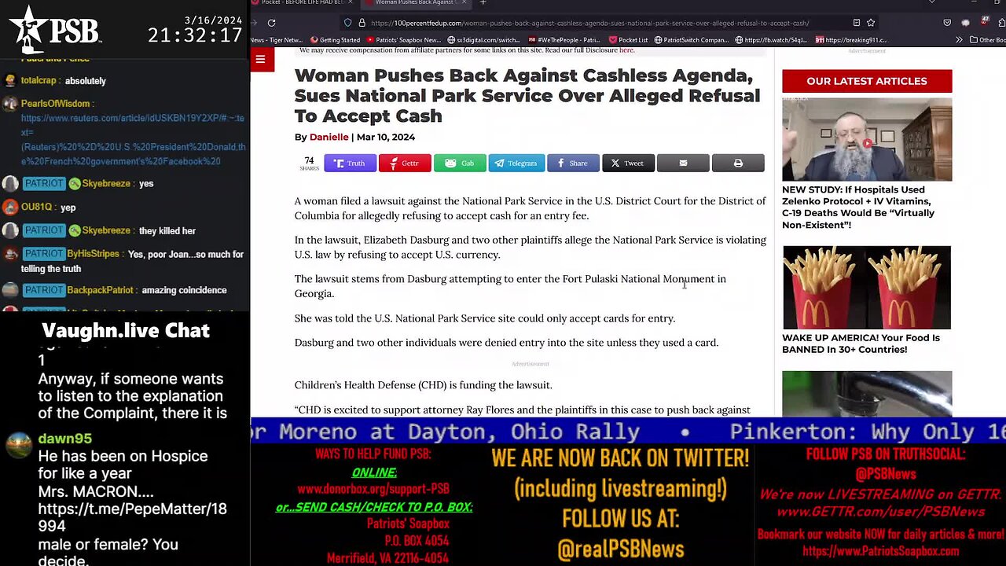The width and height of the screenshot is (1006, 566).
Task: Save page to Pocket toolbar icon
Action: click(947, 23)
